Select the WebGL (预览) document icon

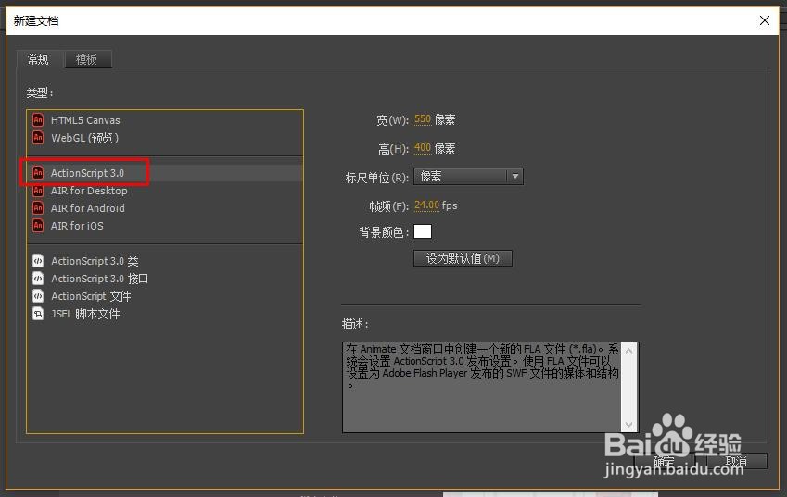click(x=38, y=137)
